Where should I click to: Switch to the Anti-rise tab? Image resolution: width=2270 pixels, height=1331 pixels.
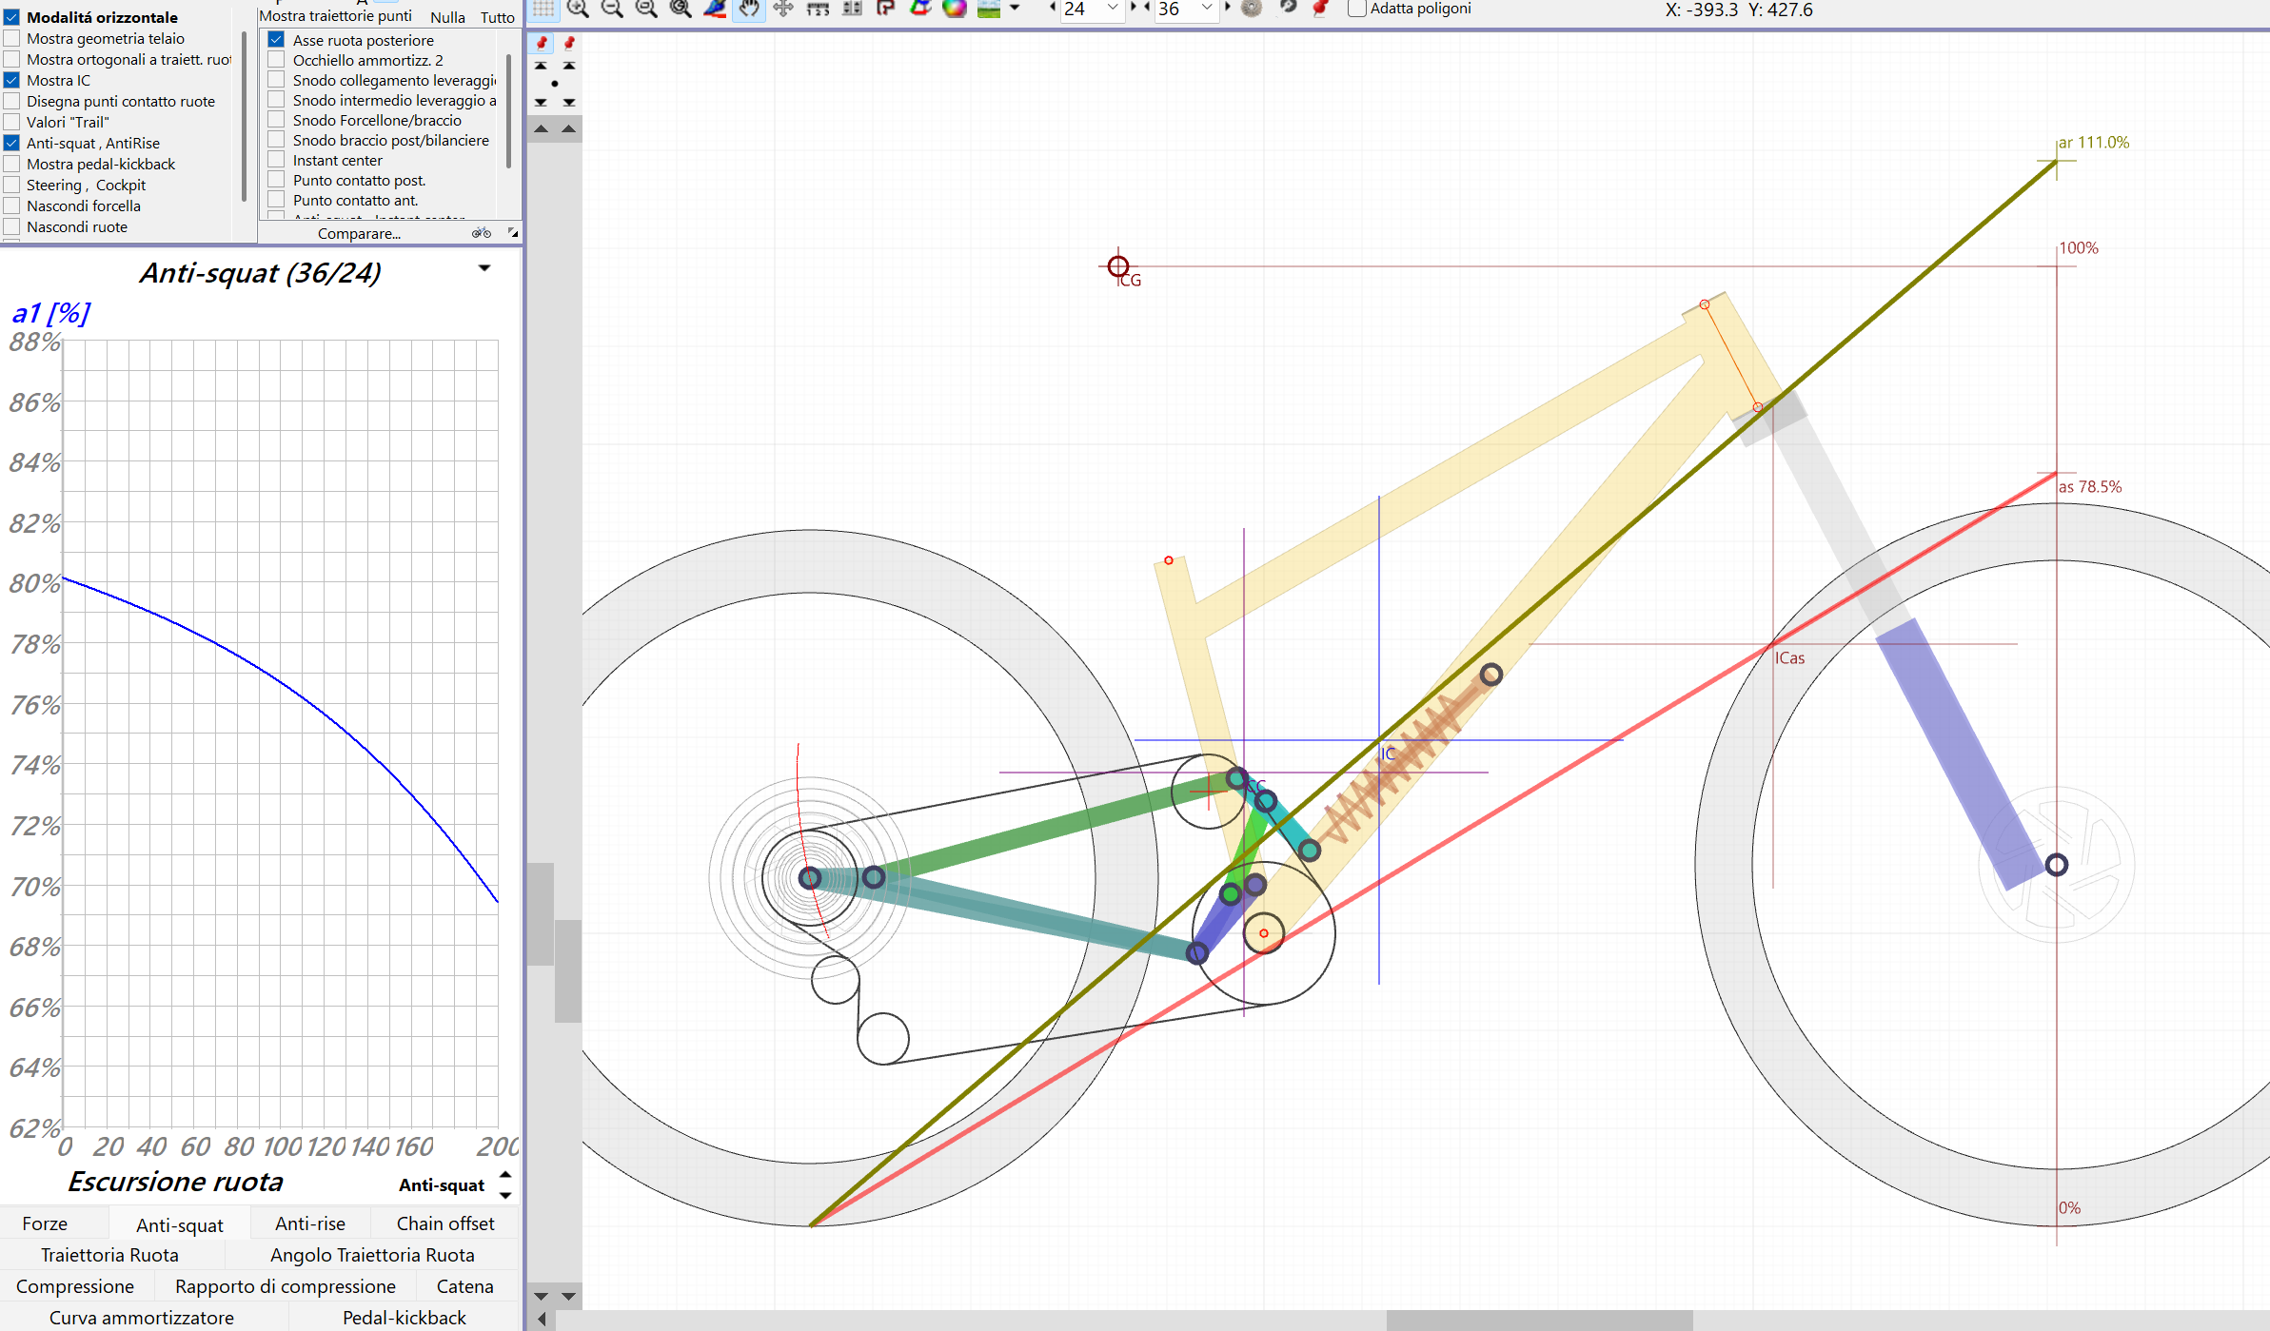coord(310,1223)
